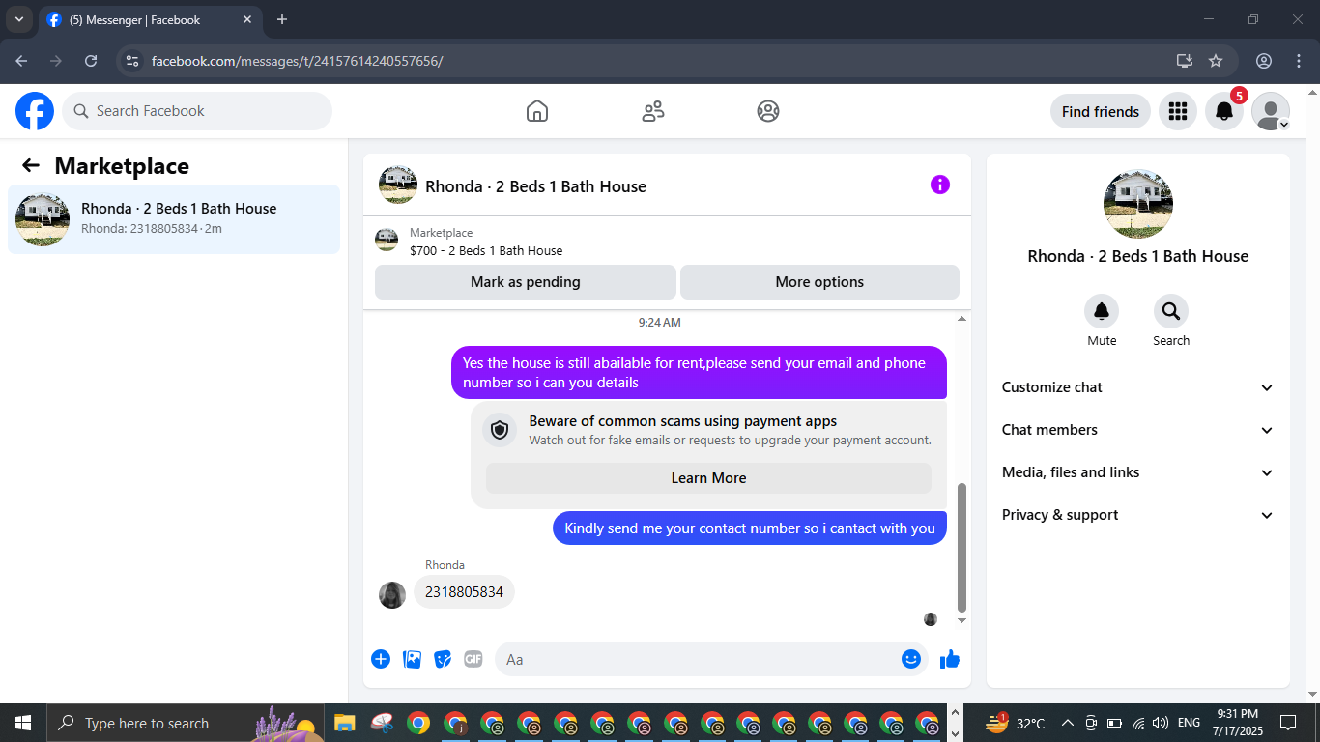Click the house avatar in the chat header
The height and width of the screenshot is (742, 1320).
point(398,185)
